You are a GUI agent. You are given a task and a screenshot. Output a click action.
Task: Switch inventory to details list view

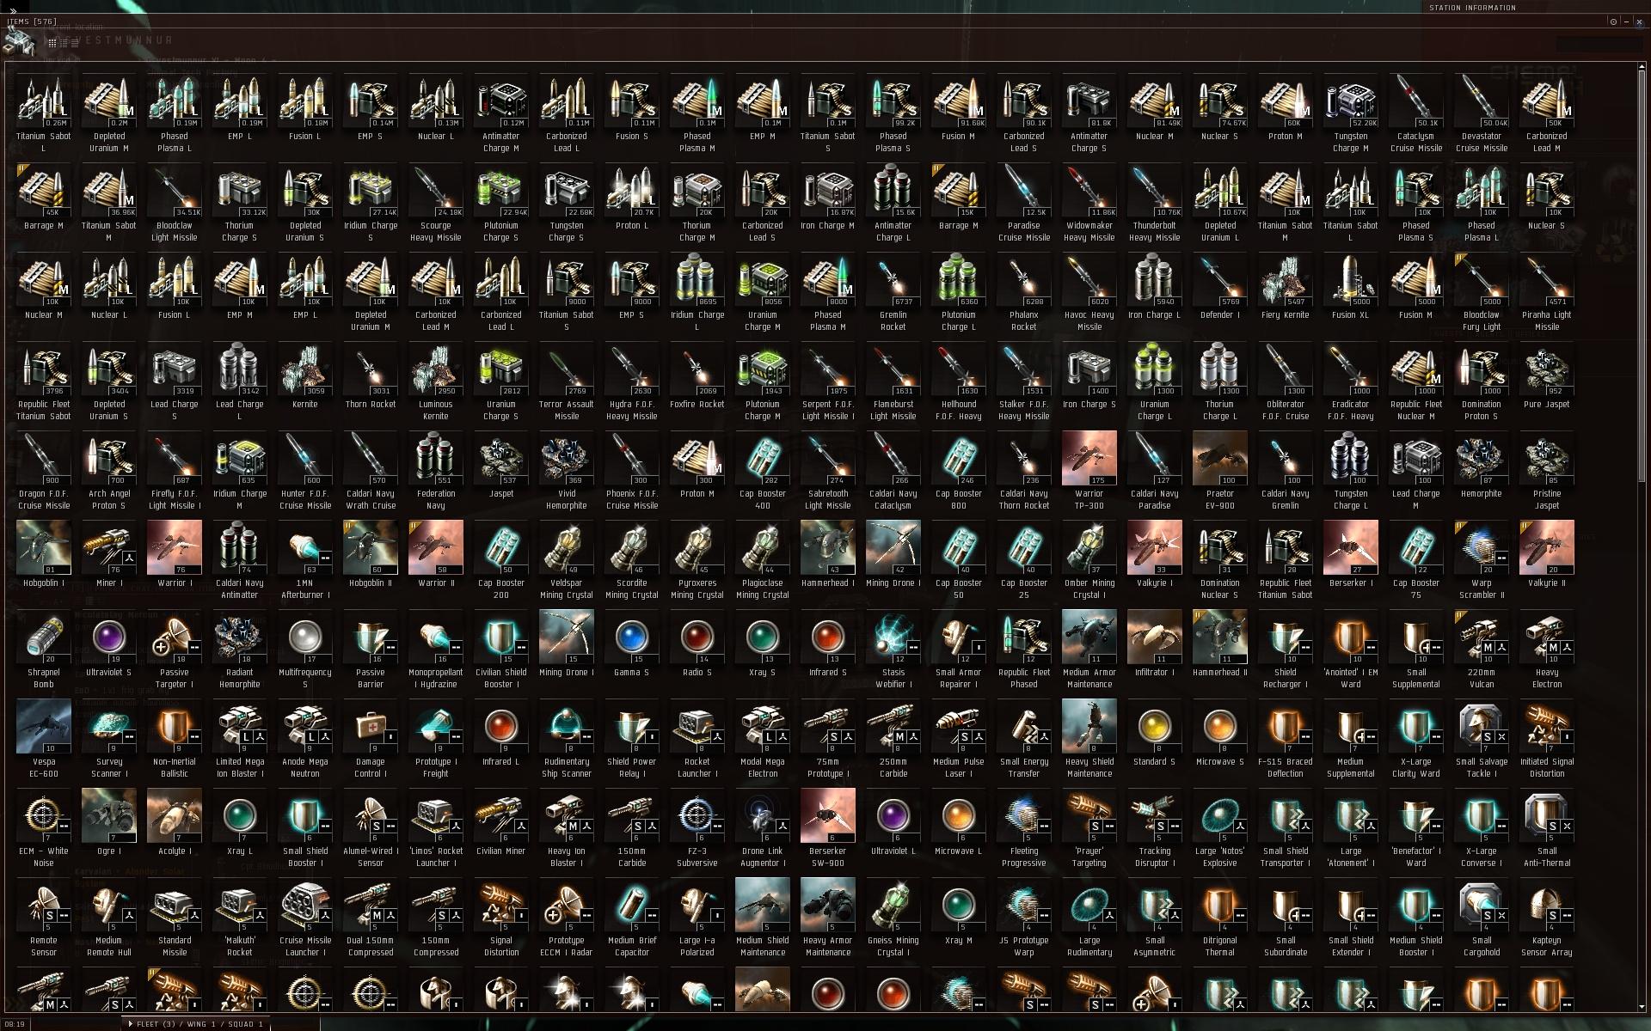point(64,43)
